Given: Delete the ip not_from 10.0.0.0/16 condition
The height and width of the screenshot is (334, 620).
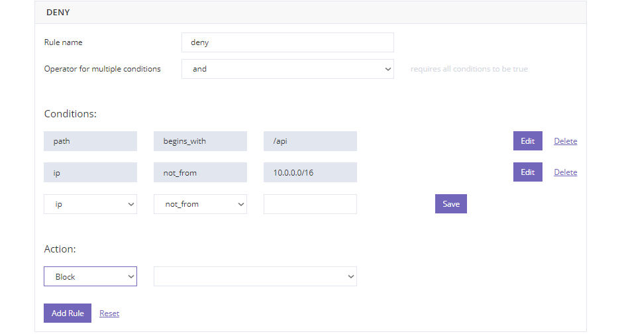Looking at the screenshot, I should click(566, 172).
